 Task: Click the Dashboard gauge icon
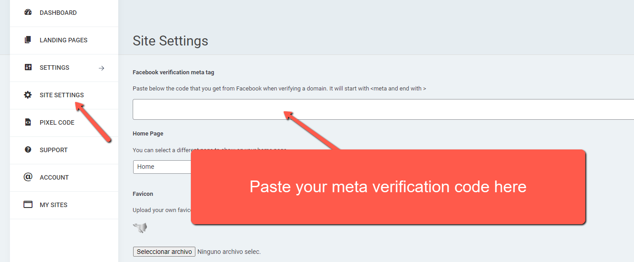28,13
